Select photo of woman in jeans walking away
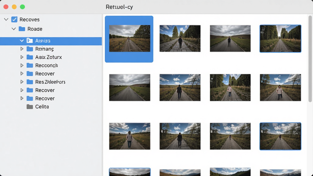This screenshot has height=176, width=313. [130, 136]
